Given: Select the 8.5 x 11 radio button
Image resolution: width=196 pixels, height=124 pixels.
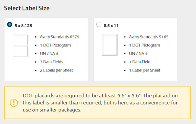Looking at the screenshot, I should tap(99, 24).
